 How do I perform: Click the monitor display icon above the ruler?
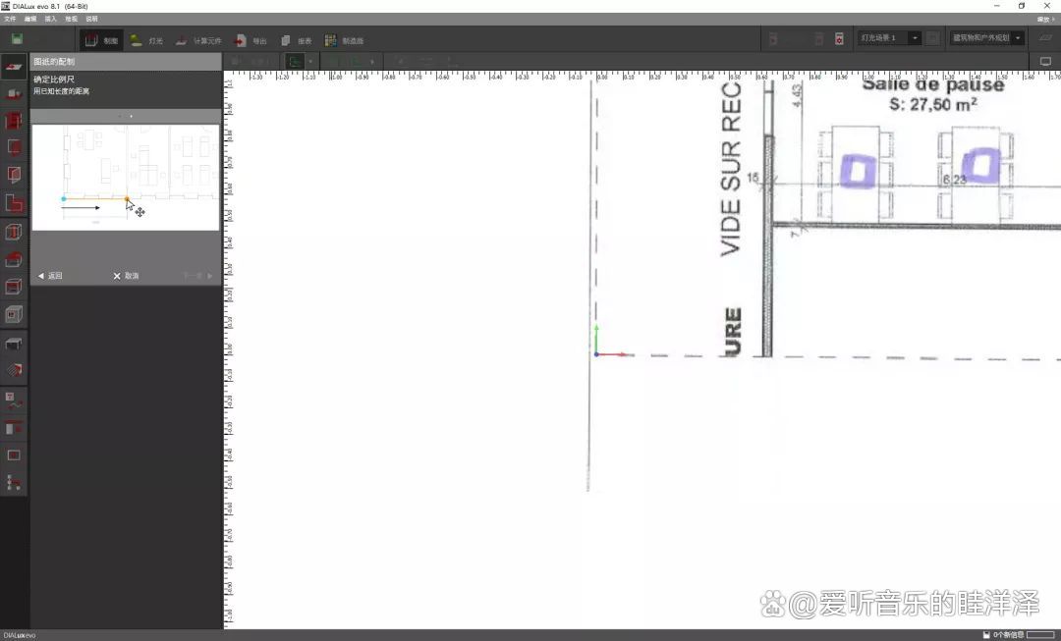click(x=1045, y=62)
